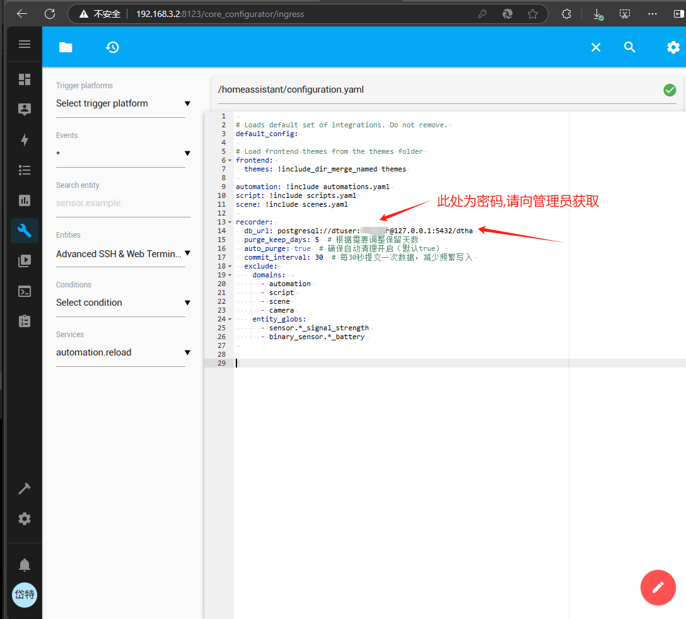Open the file browser folder icon

(x=66, y=47)
